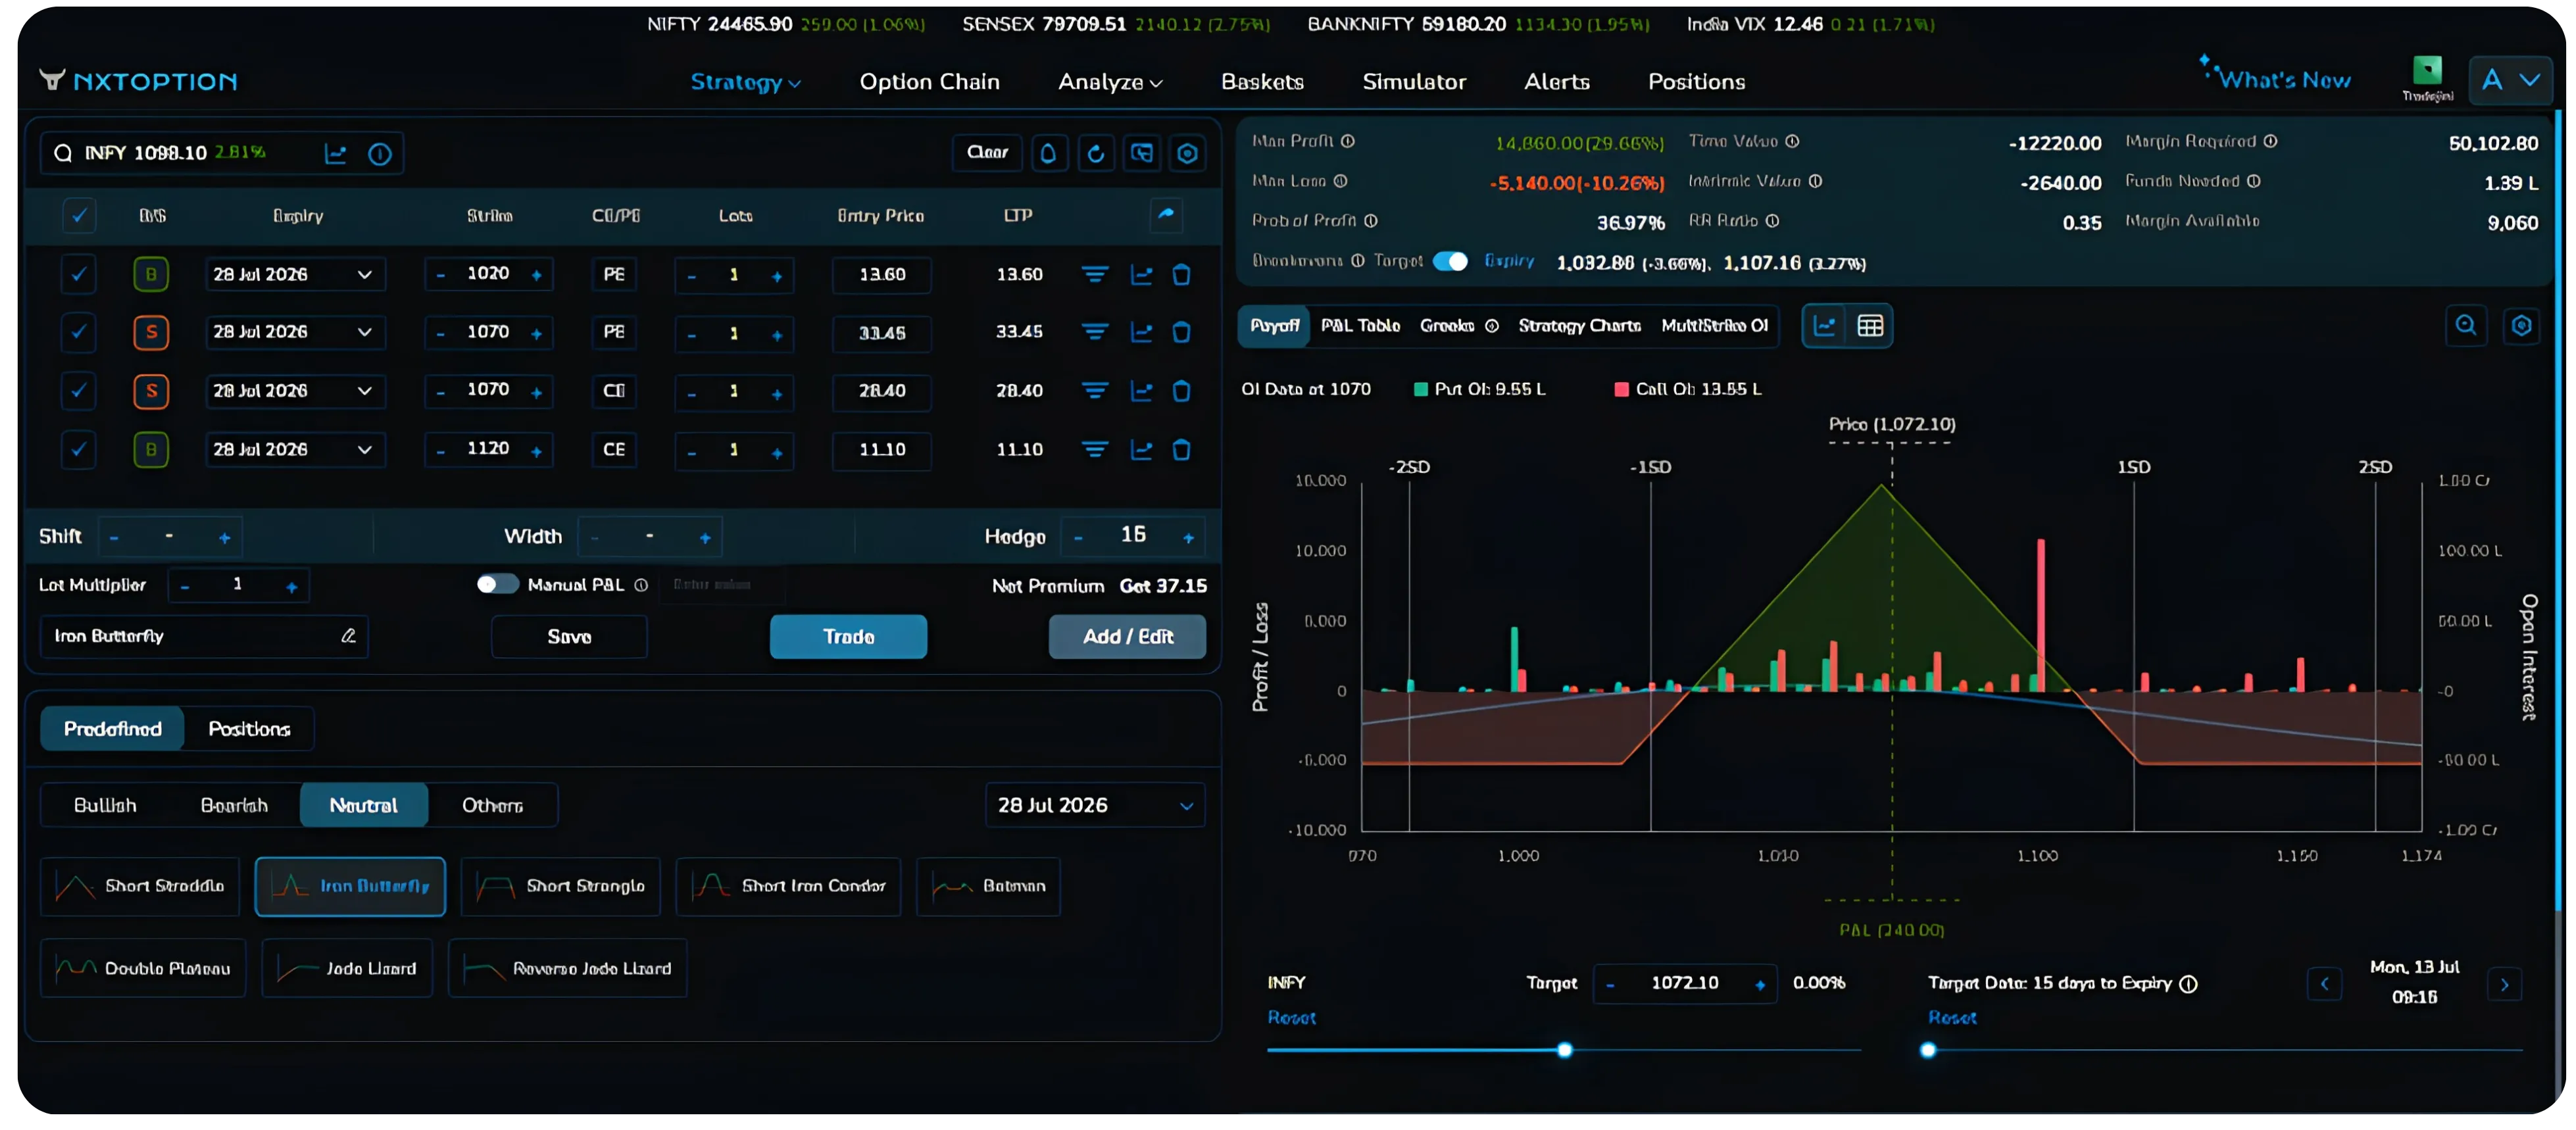This screenshot has height=1130, width=2576.
Task: Click the zoom magnifier above the payoff chart
Action: tap(2465, 325)
